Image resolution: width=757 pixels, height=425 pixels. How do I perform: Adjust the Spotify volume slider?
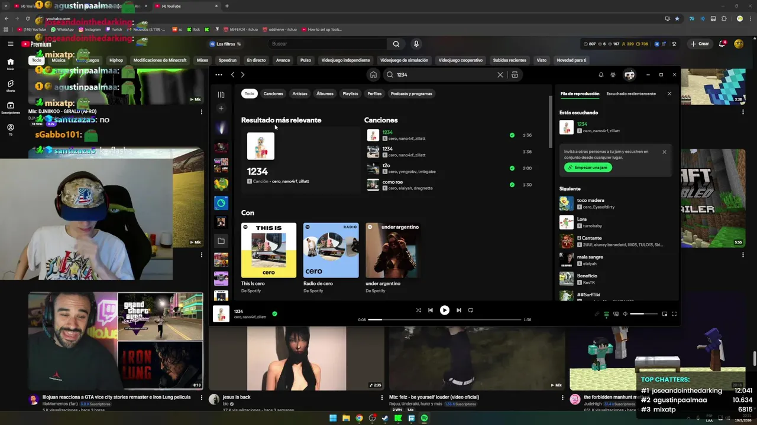tap(643, 314)
